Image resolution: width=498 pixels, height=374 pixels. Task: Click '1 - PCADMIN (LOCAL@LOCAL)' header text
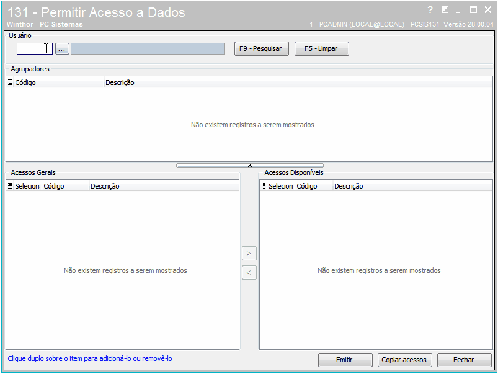point(357,24)
